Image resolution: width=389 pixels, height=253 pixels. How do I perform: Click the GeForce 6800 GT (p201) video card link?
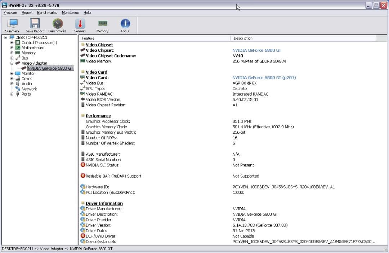pyautogui.click(x=264, y=78)
